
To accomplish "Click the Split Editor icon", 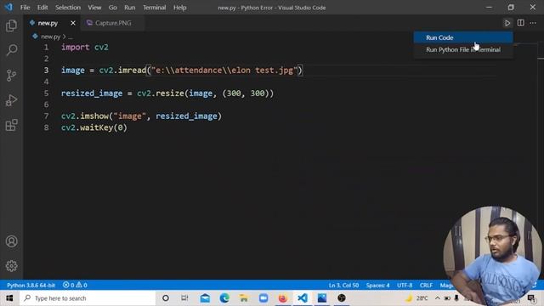I will tap(520, 23).
